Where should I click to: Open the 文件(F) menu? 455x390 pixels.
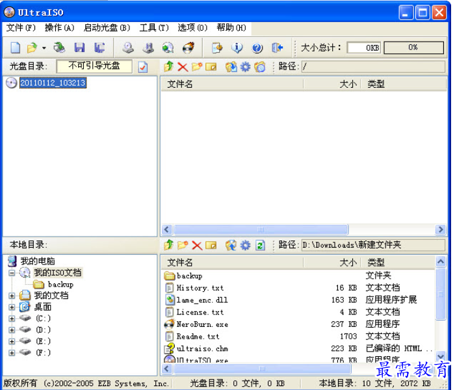[21, 28]
